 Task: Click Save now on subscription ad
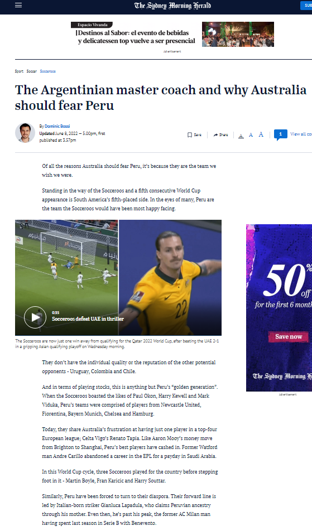point(289,337)
